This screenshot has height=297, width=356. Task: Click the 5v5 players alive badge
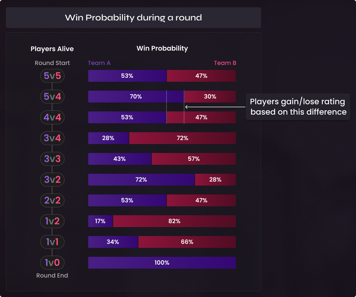[52, 76]
